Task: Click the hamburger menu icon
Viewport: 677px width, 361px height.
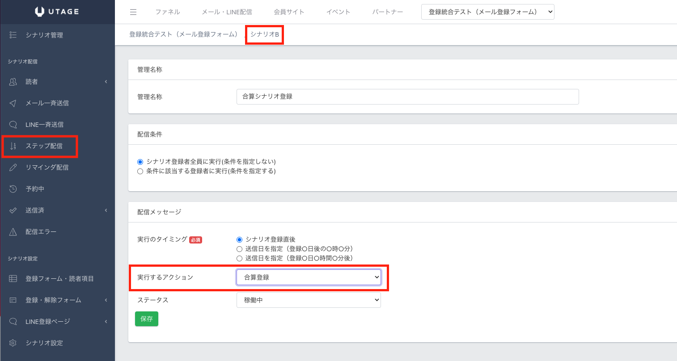Action: tap(133, 12)
